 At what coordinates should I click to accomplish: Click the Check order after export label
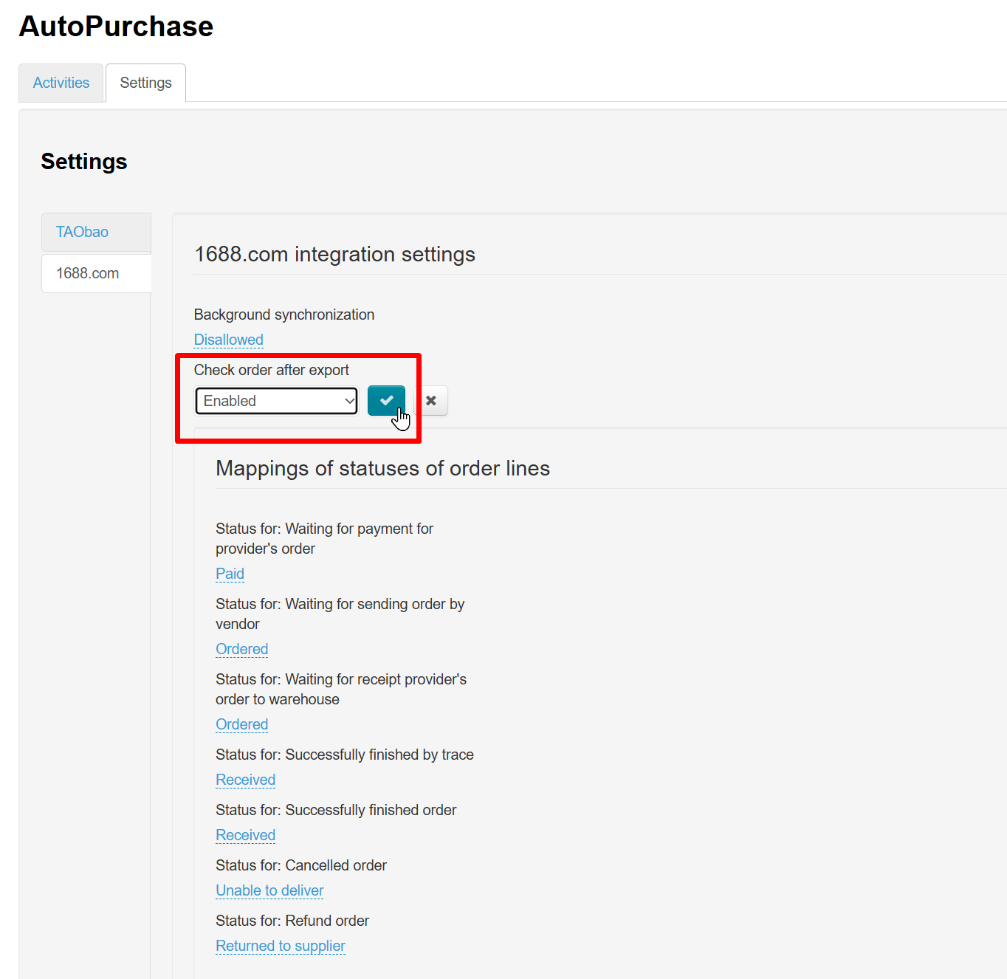tap(271, 370)
